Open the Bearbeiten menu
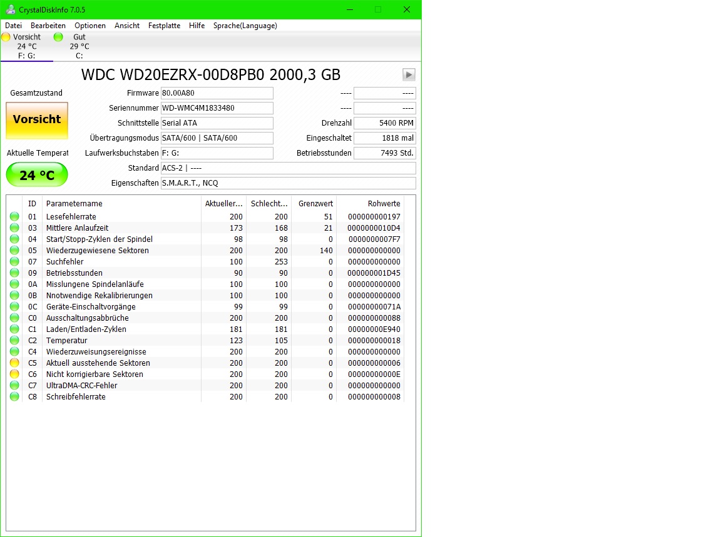 click(48, 26)
